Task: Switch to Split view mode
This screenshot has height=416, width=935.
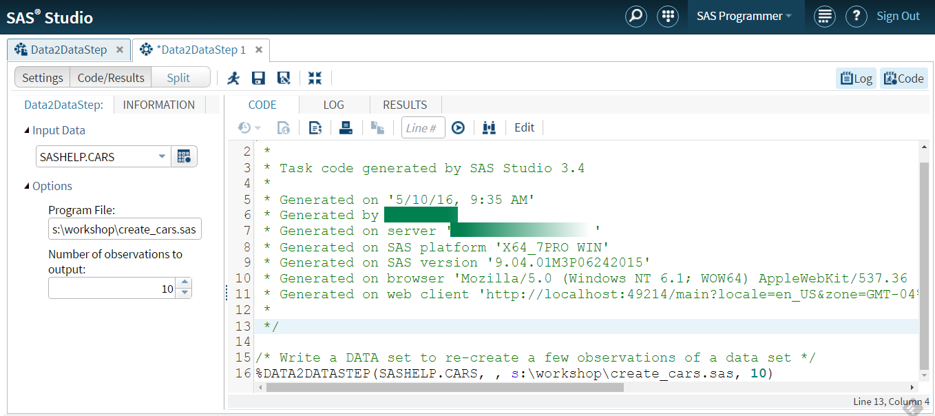Action: tap(178, 78)
